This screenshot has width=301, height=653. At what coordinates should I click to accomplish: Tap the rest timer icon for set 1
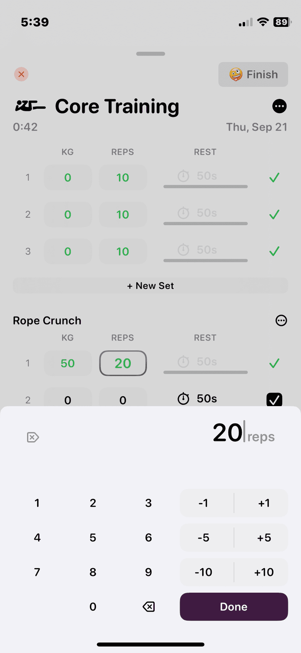tap(183, 176)
